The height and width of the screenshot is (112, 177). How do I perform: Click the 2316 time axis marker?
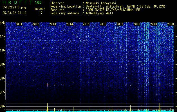(103, 24)
